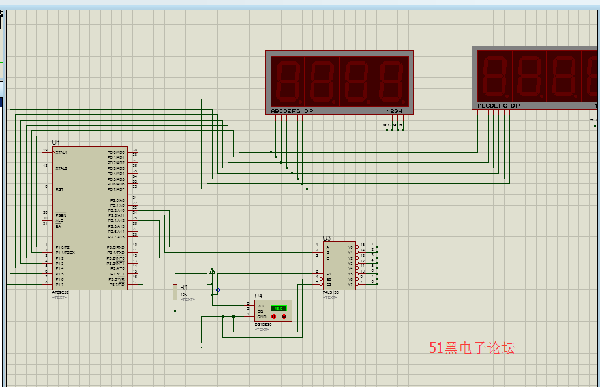Select the power terminal arrow symbol
Image resolution: width=600 pixels, height=387 pixels.
pos(212,271)
